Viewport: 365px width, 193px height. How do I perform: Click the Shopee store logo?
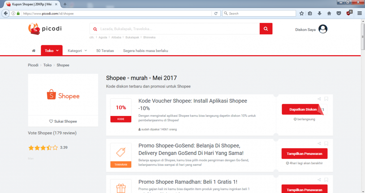[x=63, y=94]
